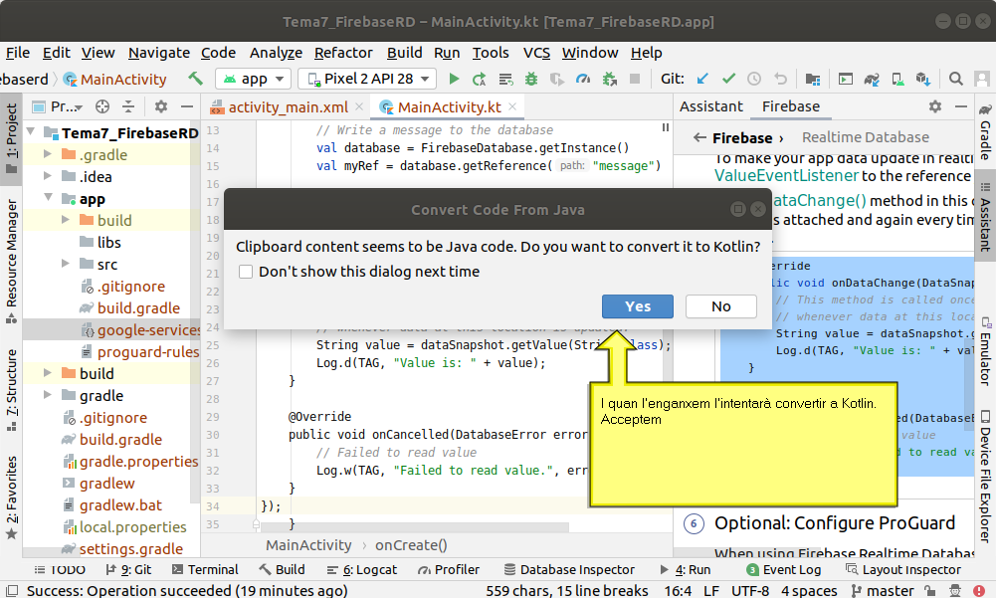Viewport: 996px width, 598px height.
Task: Expand the gradle folder in project tree
Action: pyautogui.click(x=48, y=395)
